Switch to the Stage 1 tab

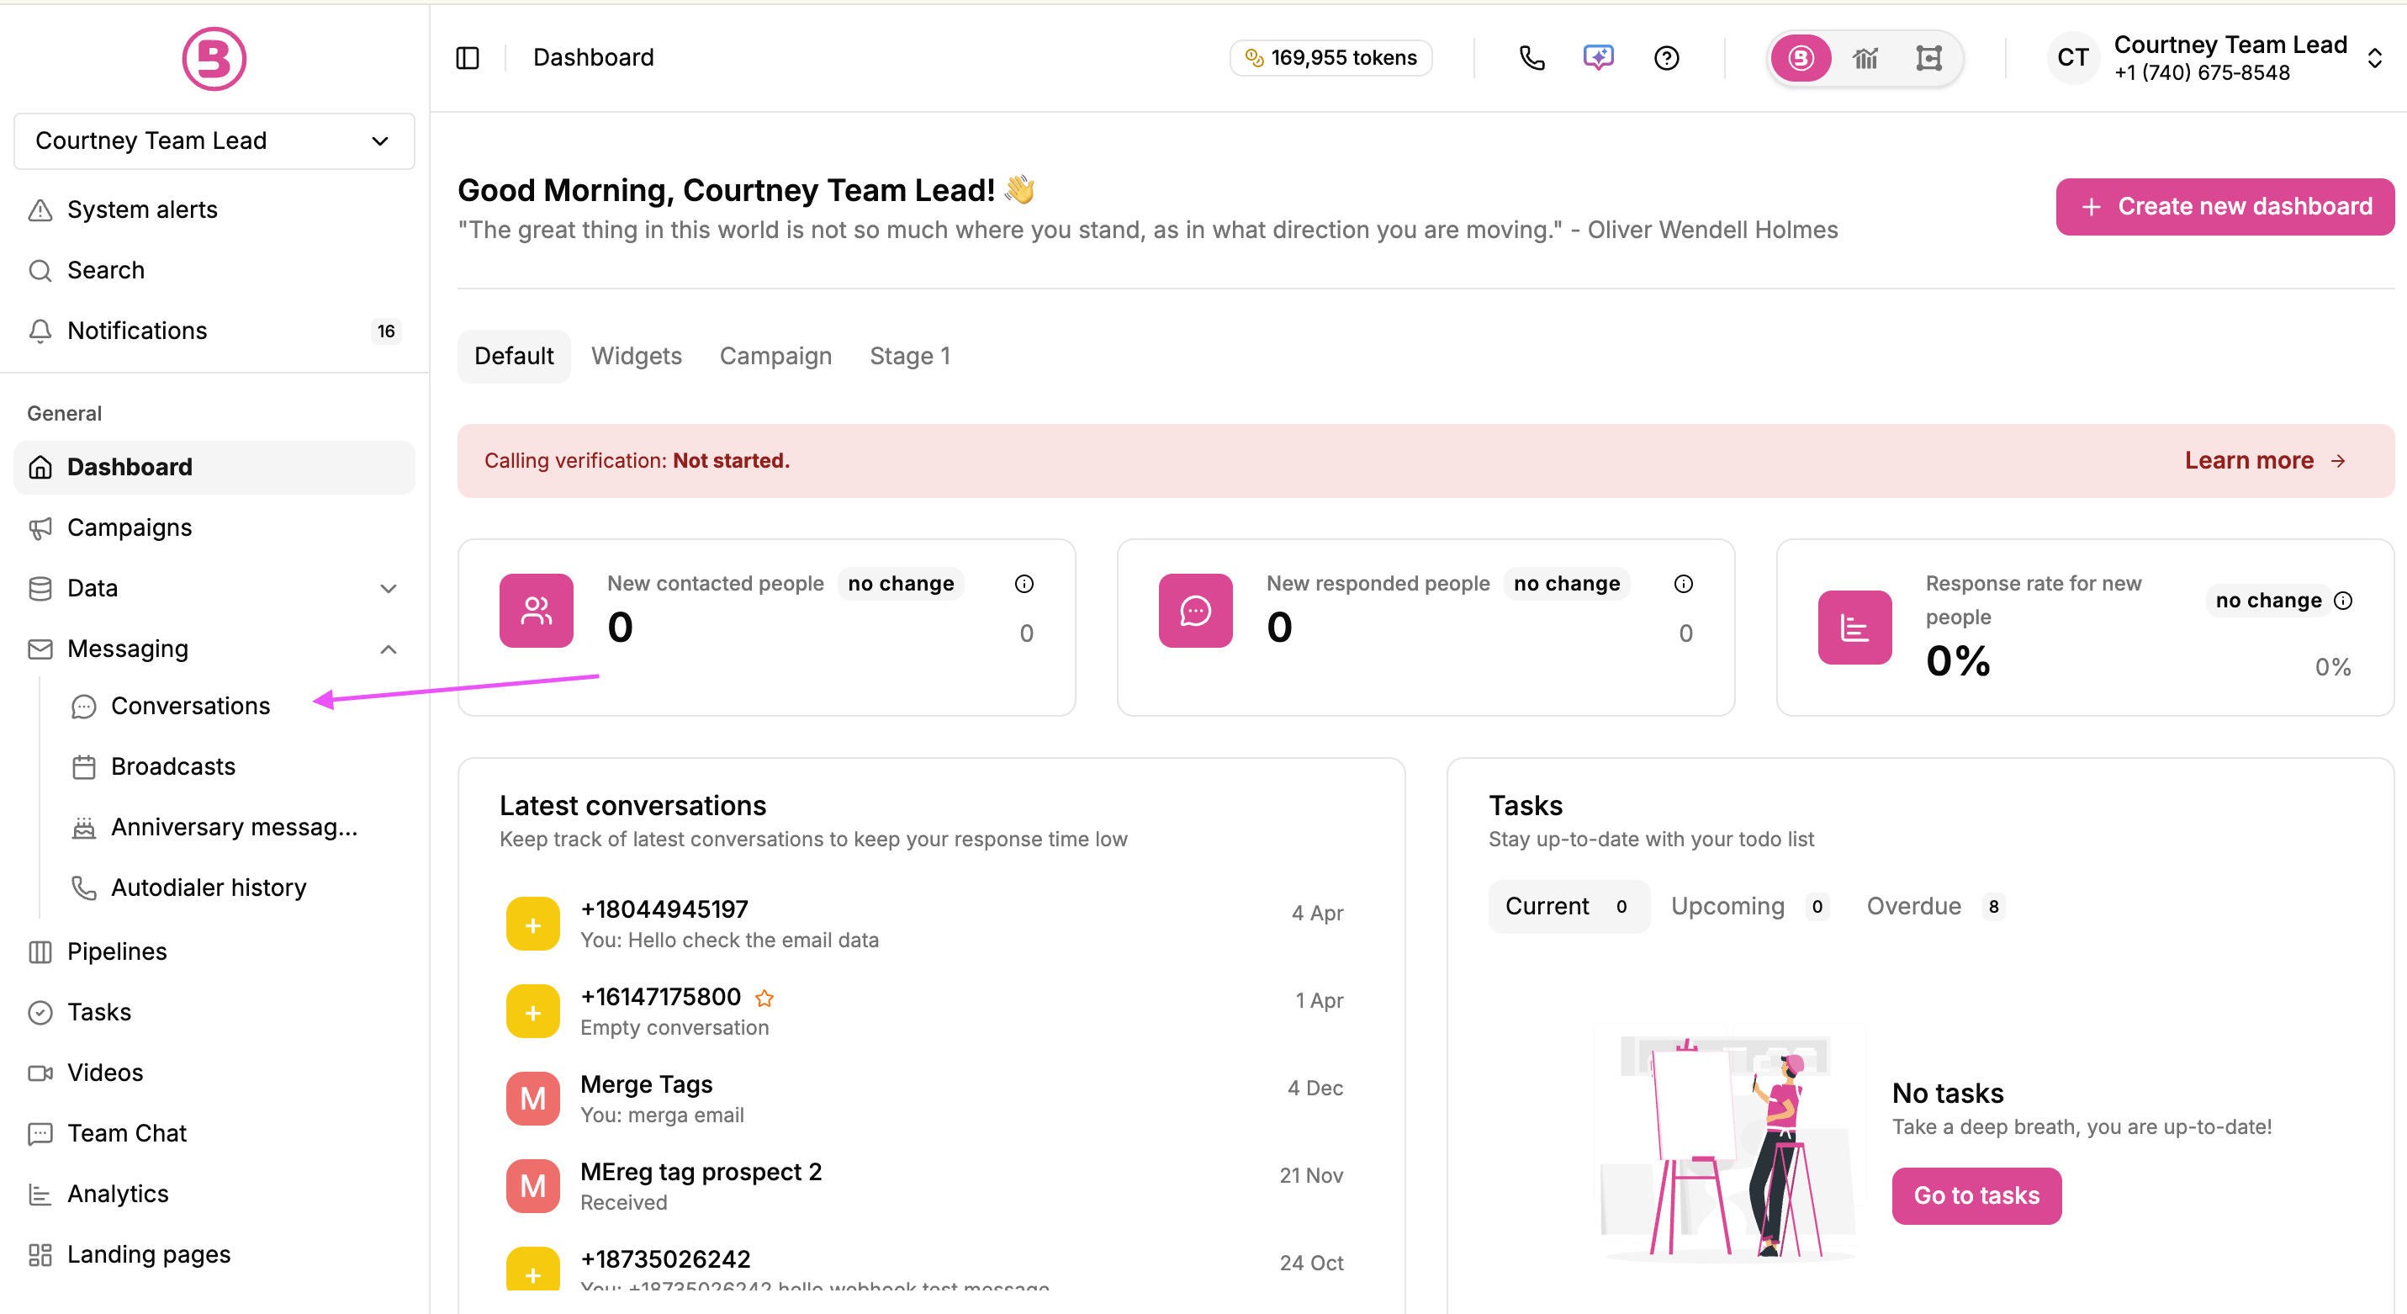pos(910,357)
